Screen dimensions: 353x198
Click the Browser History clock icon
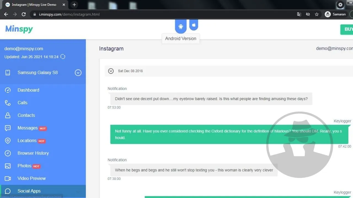click(8, 153)
